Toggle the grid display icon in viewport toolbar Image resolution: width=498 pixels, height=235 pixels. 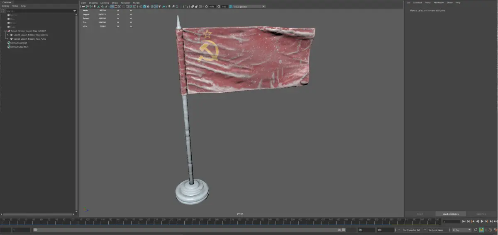[112, 7]
